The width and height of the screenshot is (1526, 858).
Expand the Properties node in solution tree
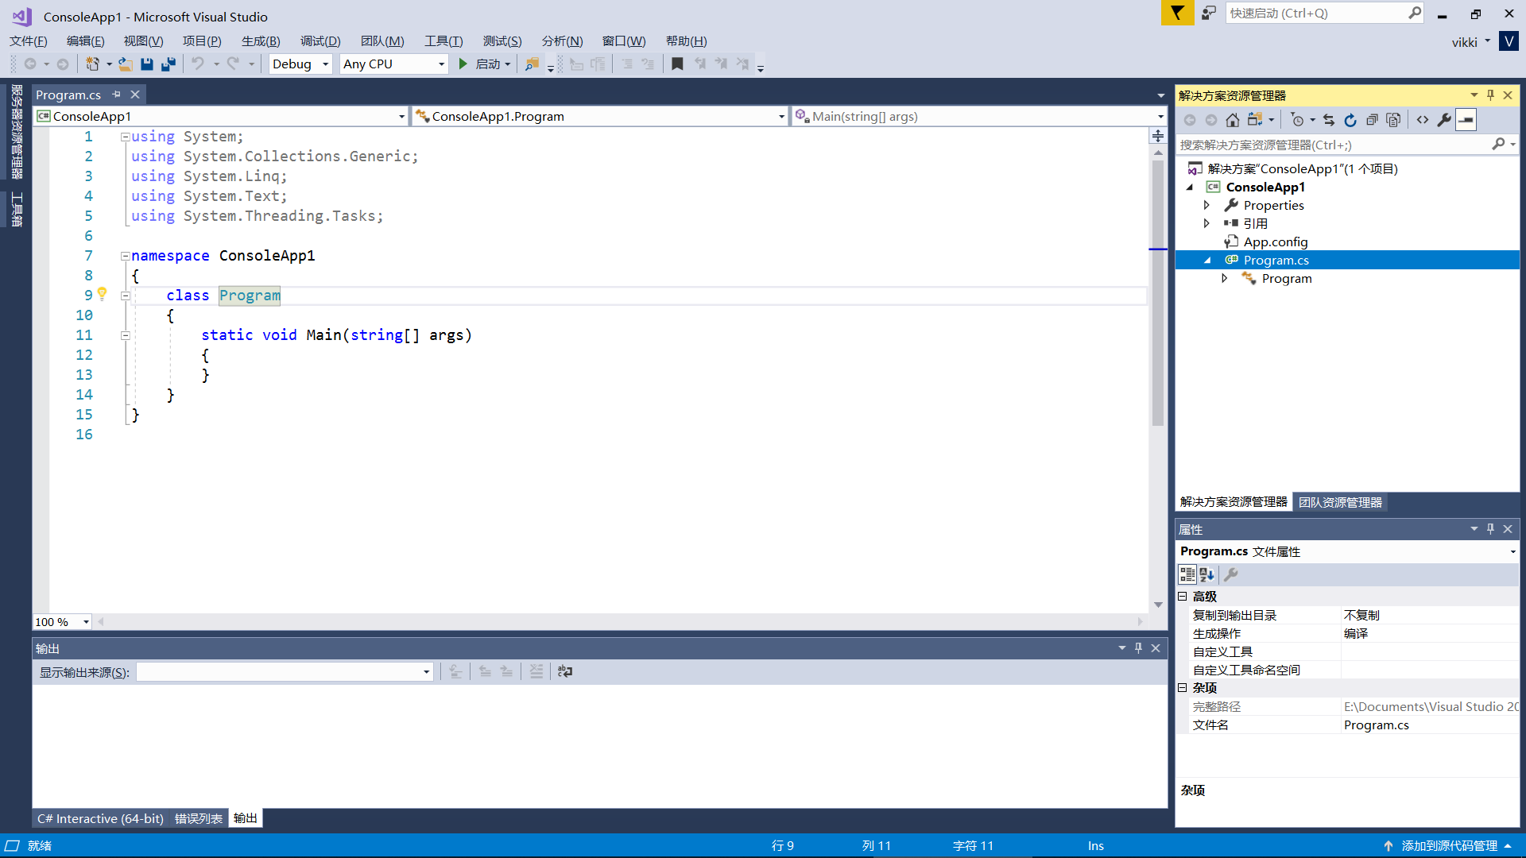[1206, 205]
